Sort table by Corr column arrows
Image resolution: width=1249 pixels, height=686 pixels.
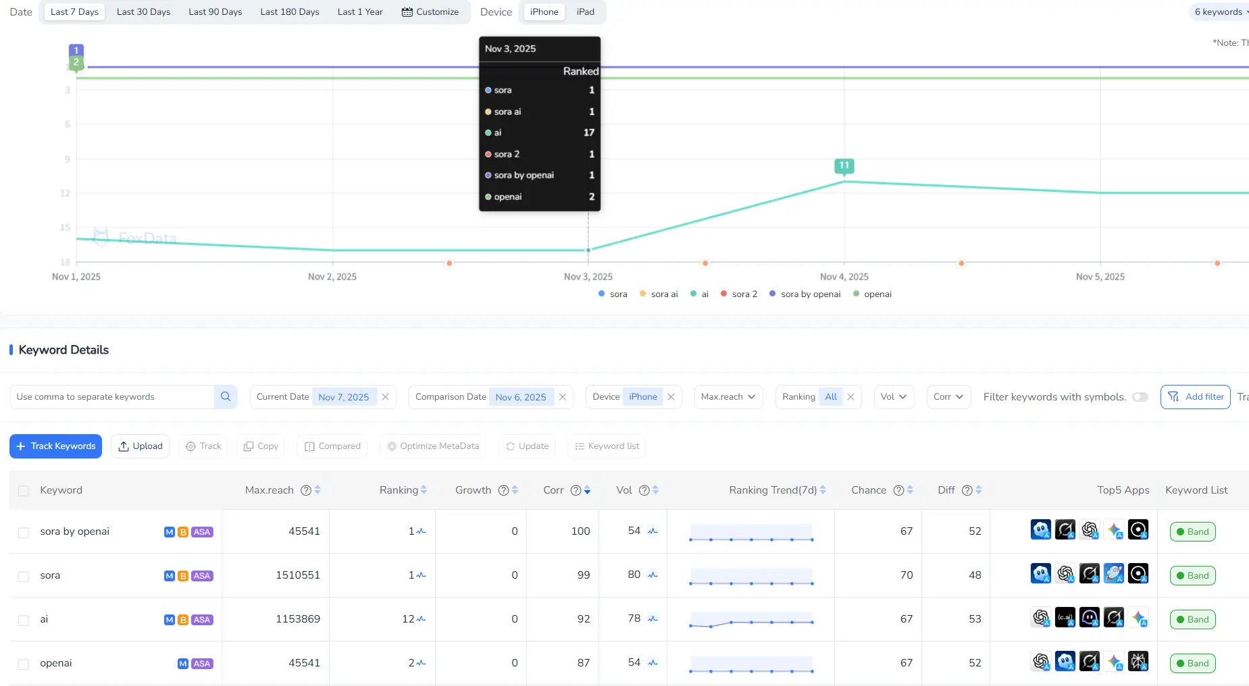click(x=587, y=490)
